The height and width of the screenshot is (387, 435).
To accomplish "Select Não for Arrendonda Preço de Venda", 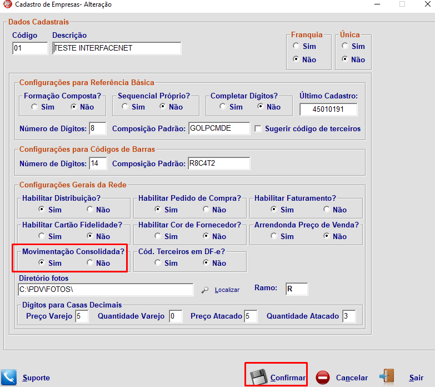I will (x=326, y=236).
